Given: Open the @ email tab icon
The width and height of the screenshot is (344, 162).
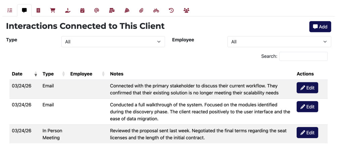Looking at the screenshot, I should pos(97,10).
